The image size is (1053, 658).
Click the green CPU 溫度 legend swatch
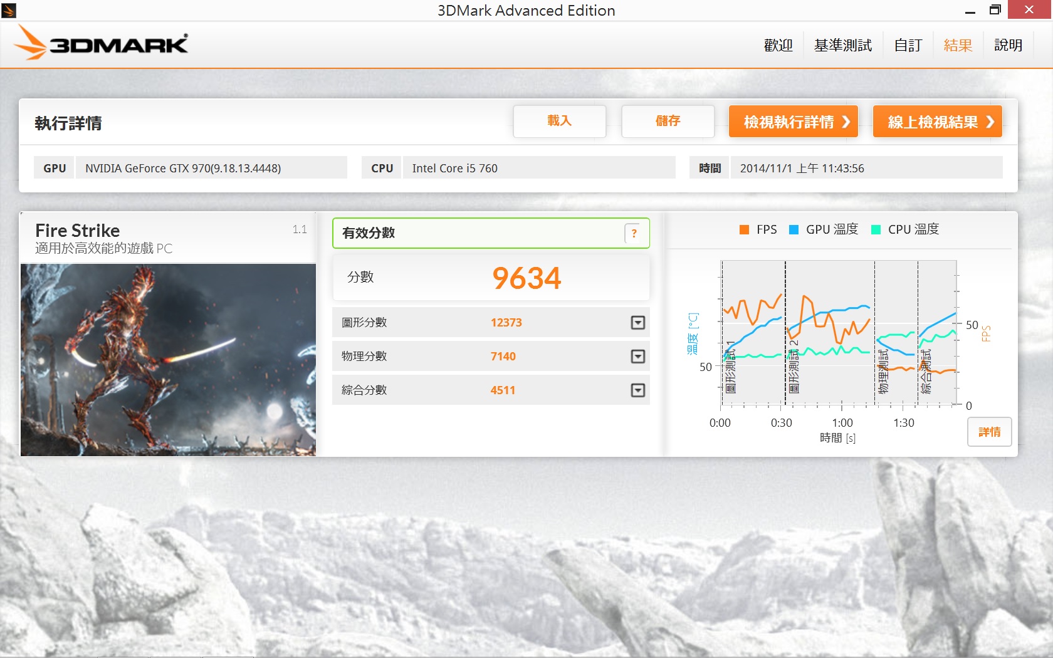point(876,229)
